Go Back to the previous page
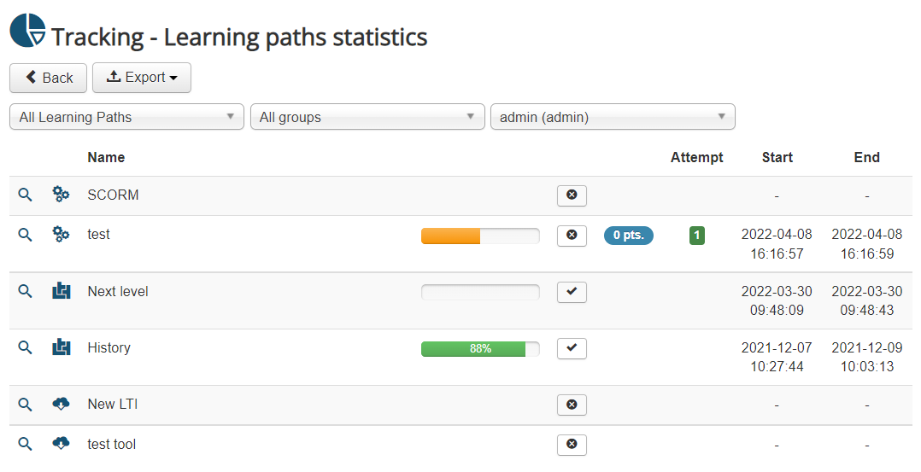 click(x=48, y=78)
